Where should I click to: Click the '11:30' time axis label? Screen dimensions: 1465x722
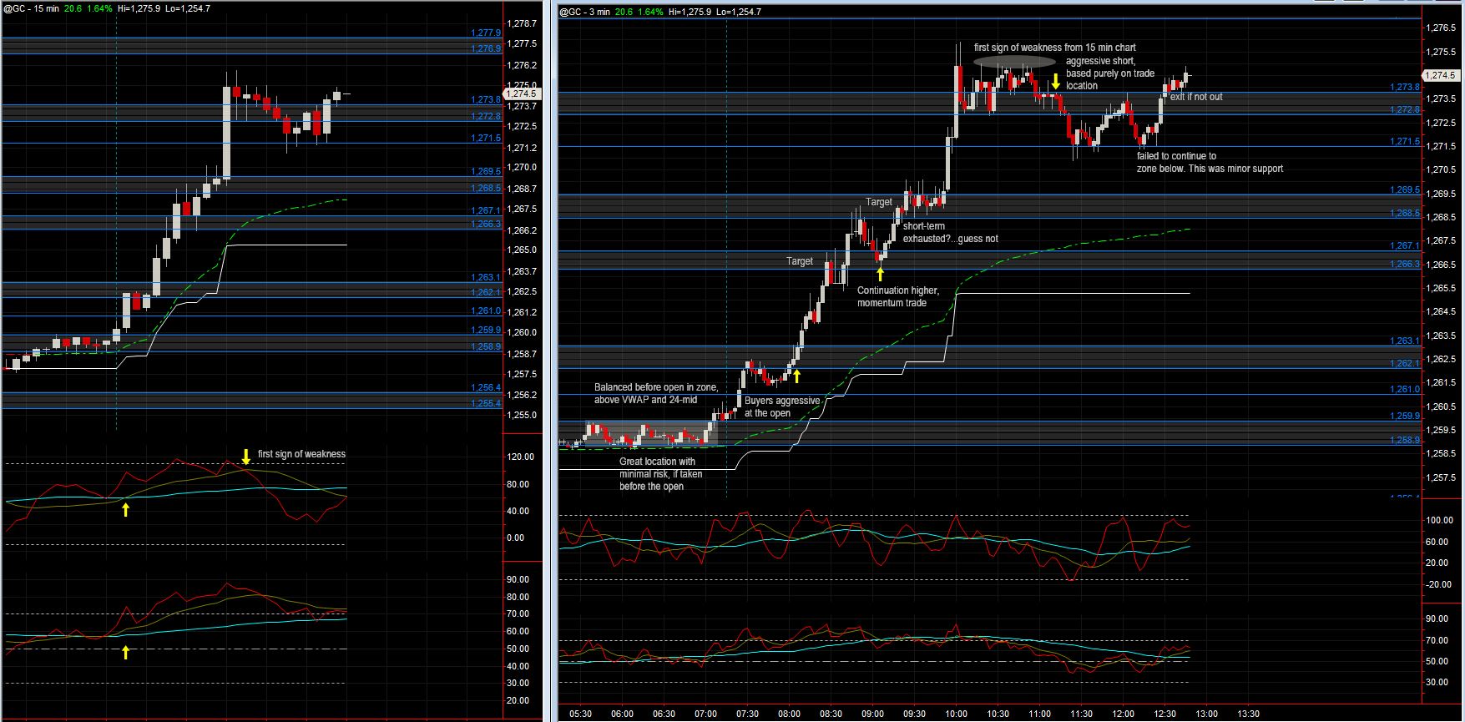[1081, 714]
